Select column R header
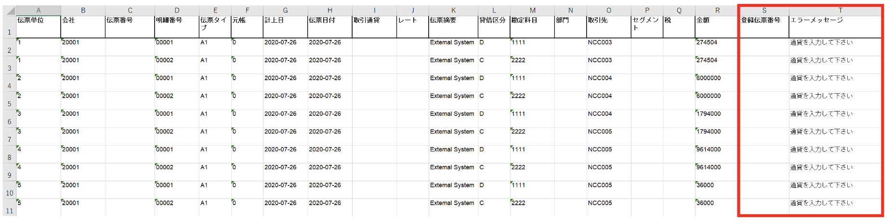Viewport: 892px width, 222px height. tap(717, 10)
